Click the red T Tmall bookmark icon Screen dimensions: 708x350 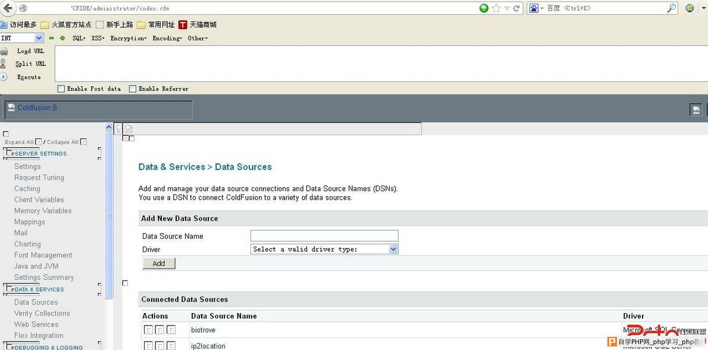(183, 24)
